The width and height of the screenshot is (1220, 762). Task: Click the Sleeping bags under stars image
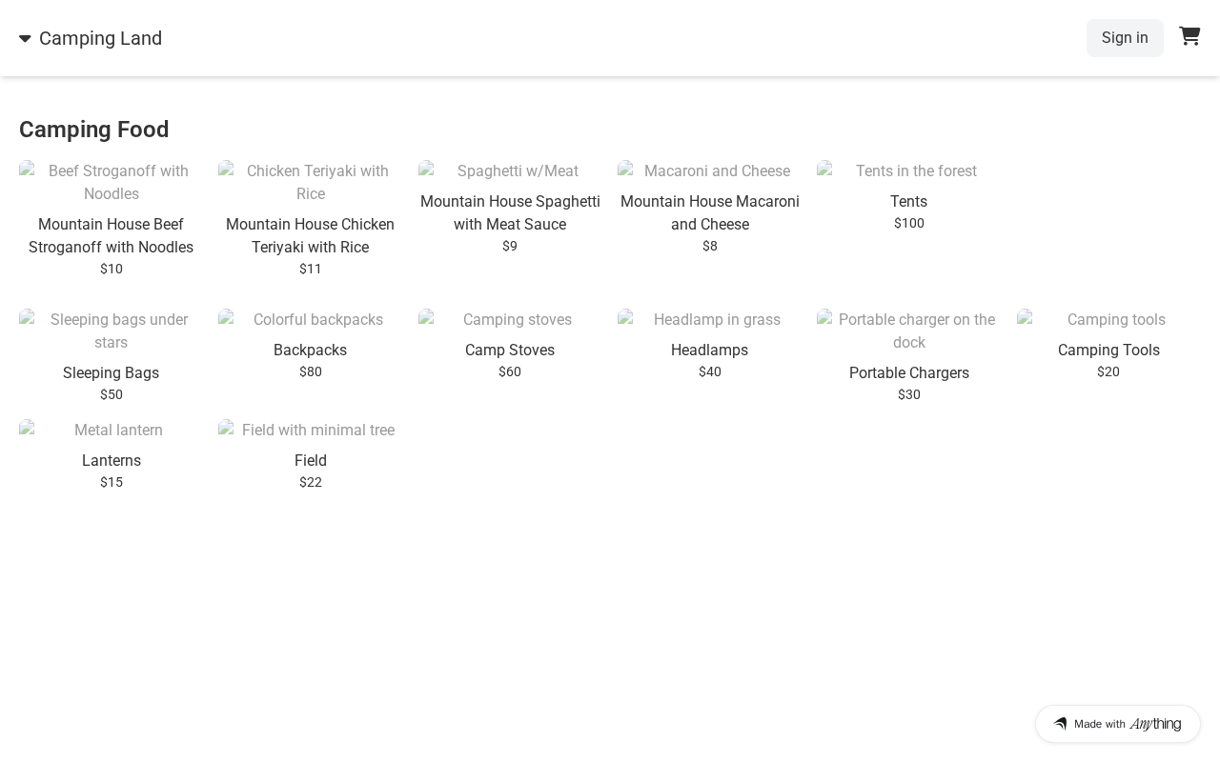(x=112, y=331)
